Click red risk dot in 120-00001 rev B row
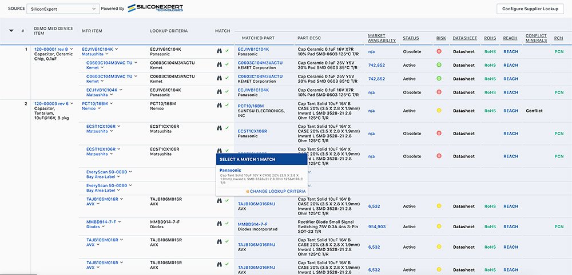 439,51
